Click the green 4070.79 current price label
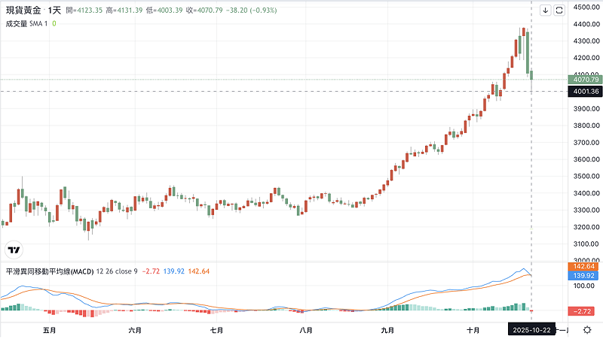This screenshot has height=342, width=603. pyautogui.click(x=586, y=79)
